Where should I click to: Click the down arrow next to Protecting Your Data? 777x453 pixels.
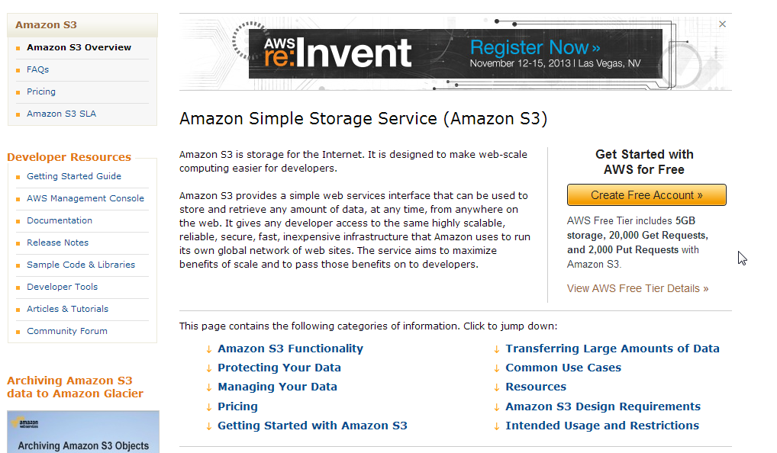coord(208,368)
